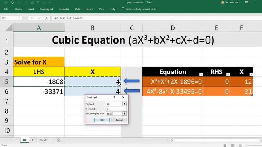Switch to the Home ribbon tab
262x147 pixels.
(18, 9)
